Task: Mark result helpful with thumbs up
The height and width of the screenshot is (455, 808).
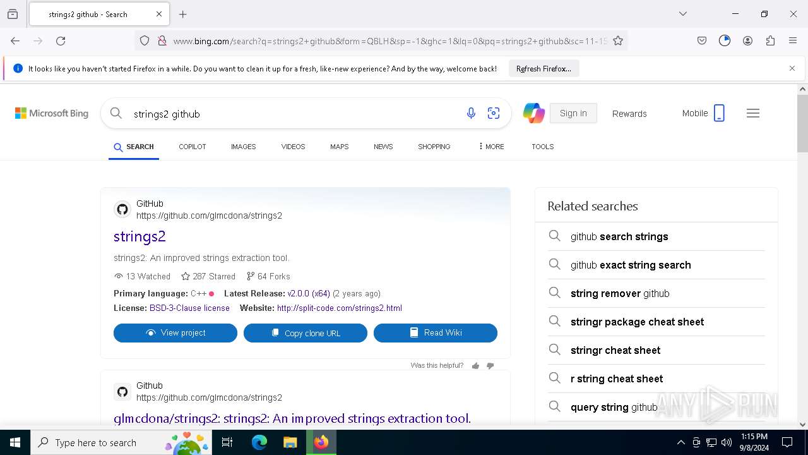Action: [475, 366]
